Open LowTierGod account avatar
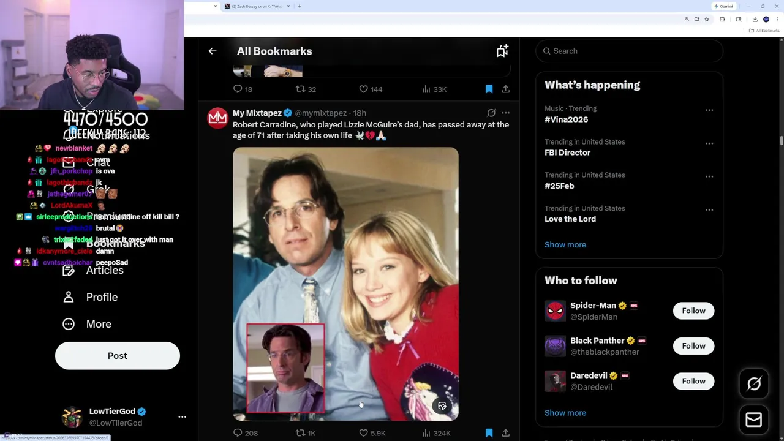 [x=72, y=417]
